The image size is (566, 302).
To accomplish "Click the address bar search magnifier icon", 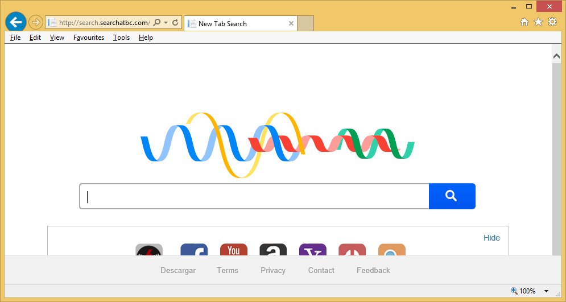I will point(156,22).
